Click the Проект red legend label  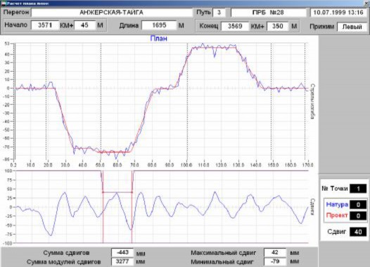pyautogui.click(x=337, y=216)
